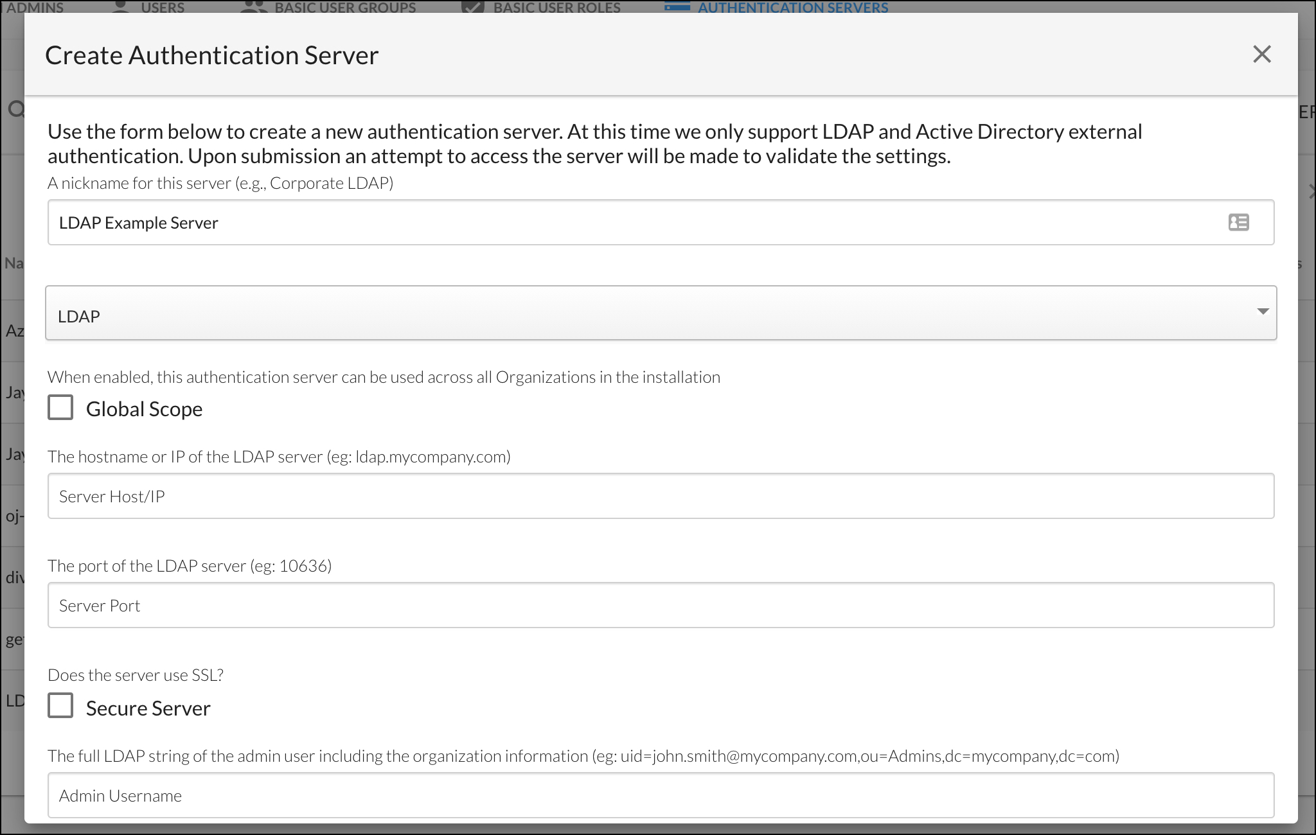
Task: Click the checkmark icon beside BASIC USER ROLES
Action: coord(473,6)
